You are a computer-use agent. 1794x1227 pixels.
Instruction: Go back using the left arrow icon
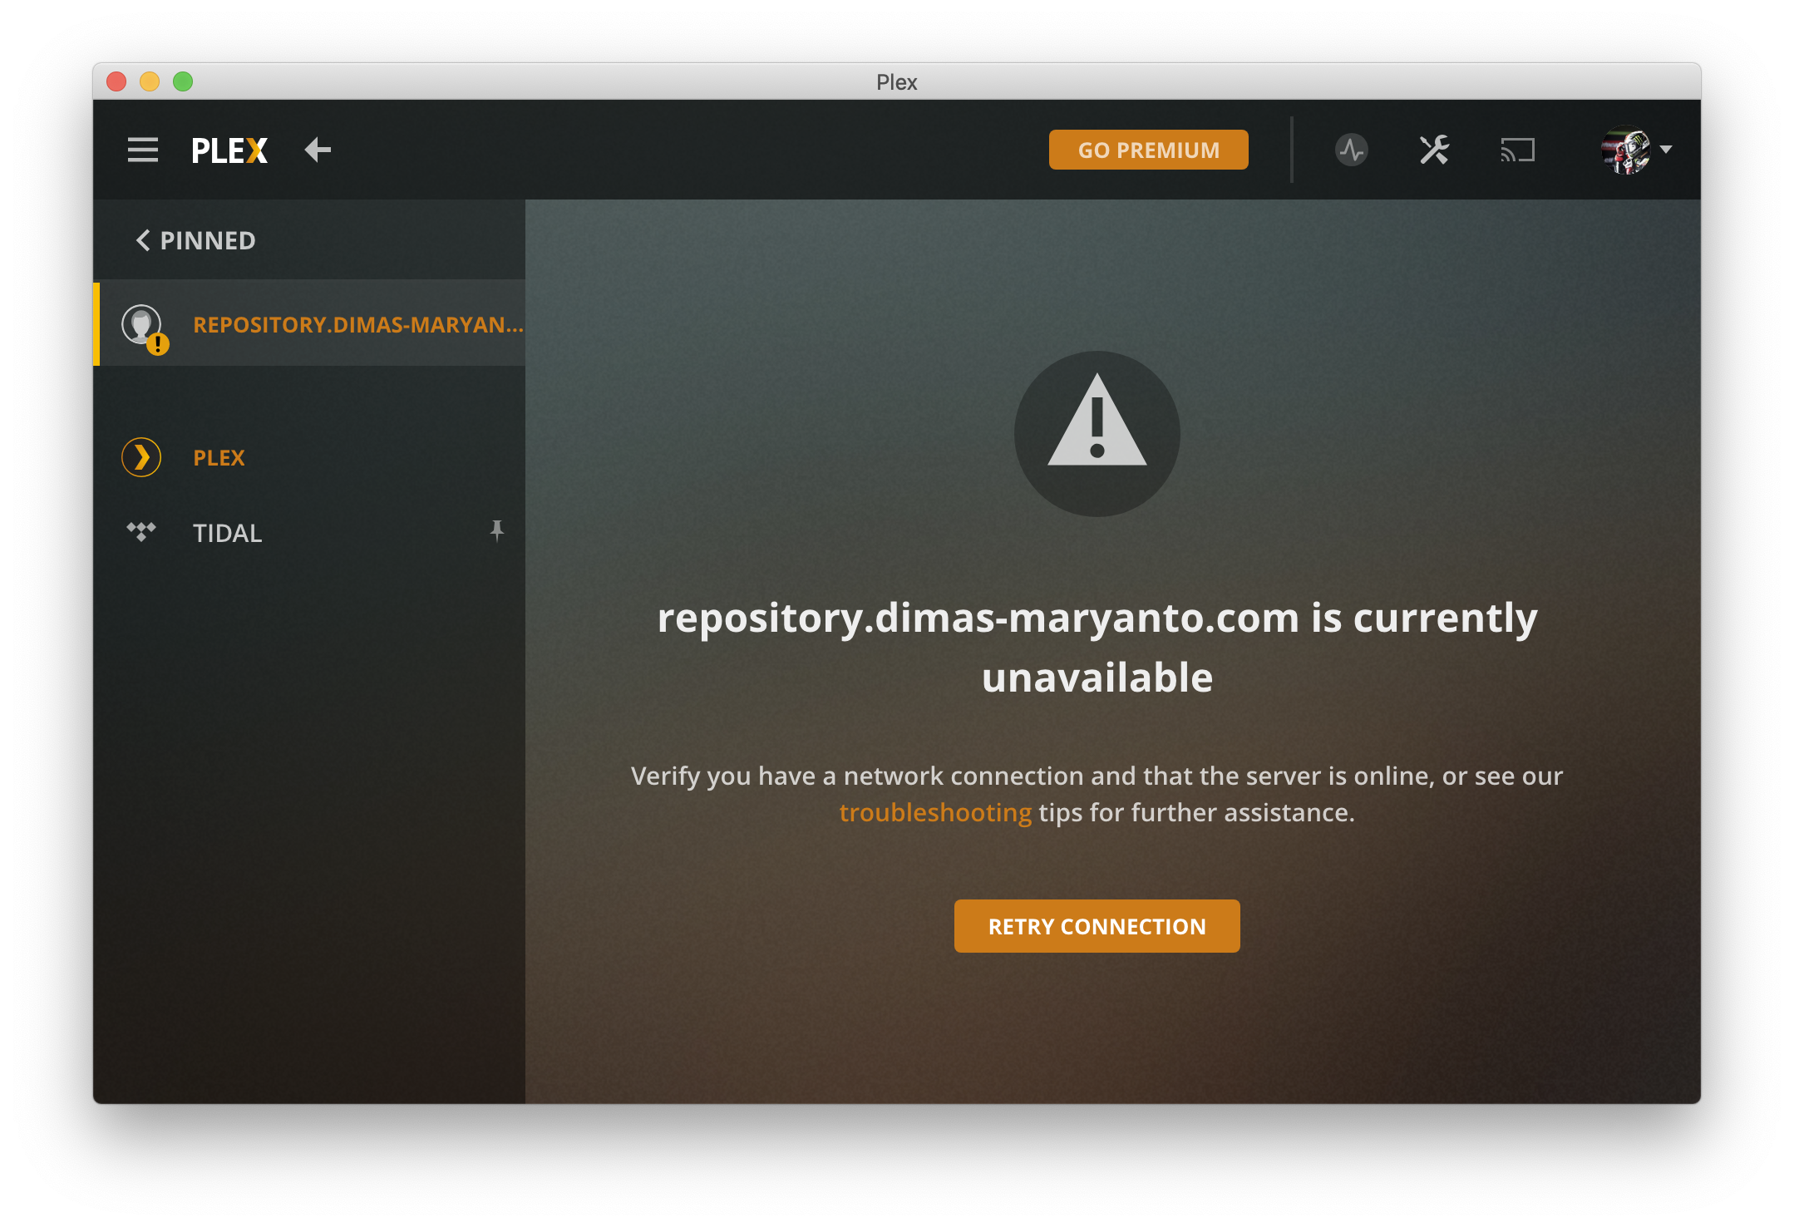(x=318, y=150)
